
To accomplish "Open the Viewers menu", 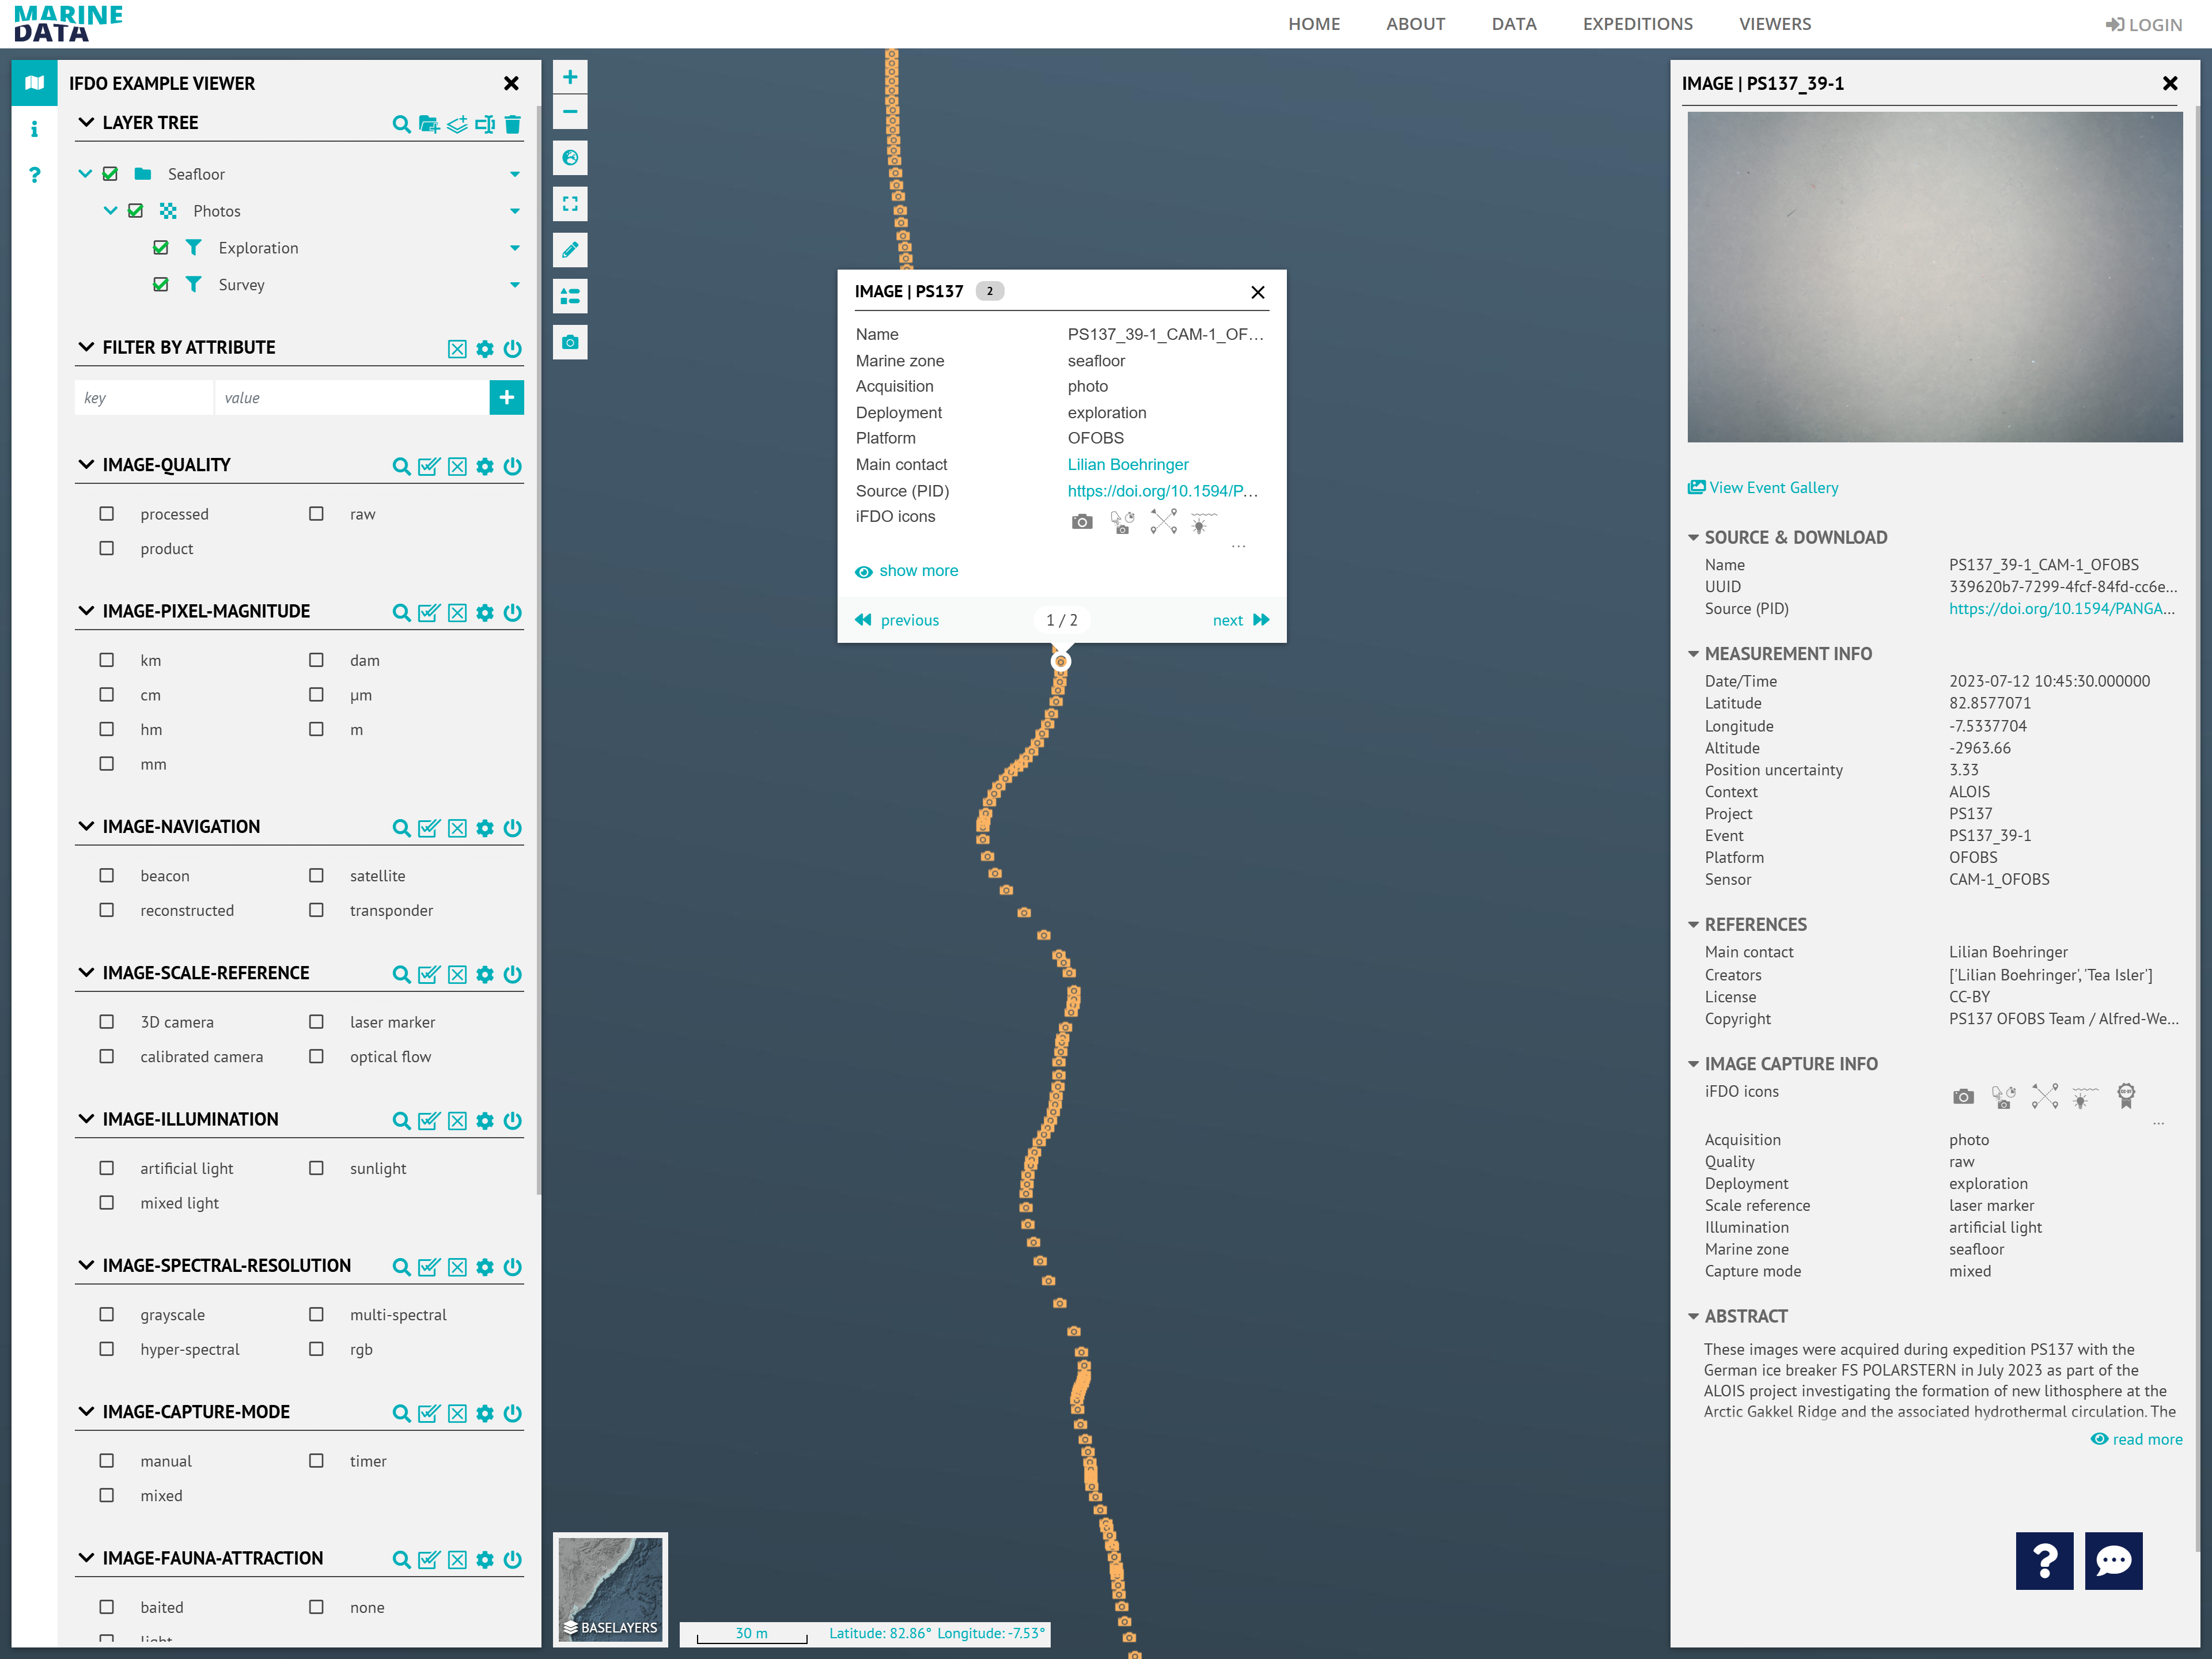I will [x=1775, y=24].
